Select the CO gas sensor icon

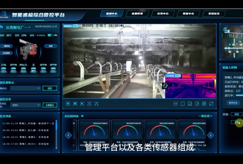[43, 70]
